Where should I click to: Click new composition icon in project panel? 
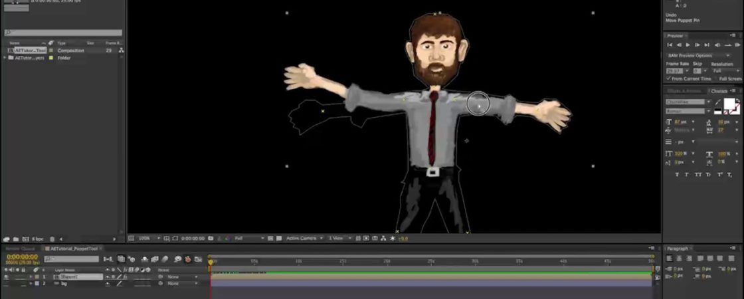click(x=25, y=239)
